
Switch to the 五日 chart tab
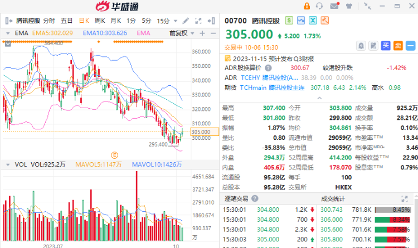(67, 21)
